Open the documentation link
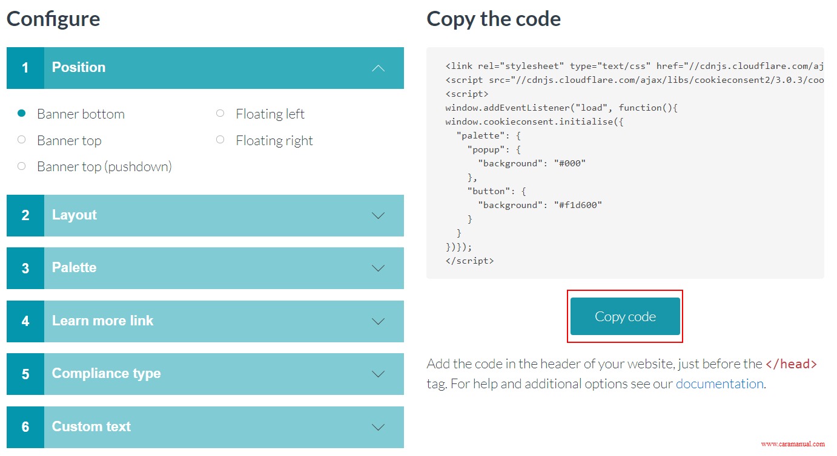The height and width of the screenshot is (456, 837). pos(720,383)
